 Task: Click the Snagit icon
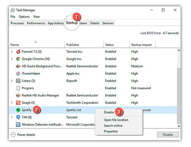tap(18, 103)
